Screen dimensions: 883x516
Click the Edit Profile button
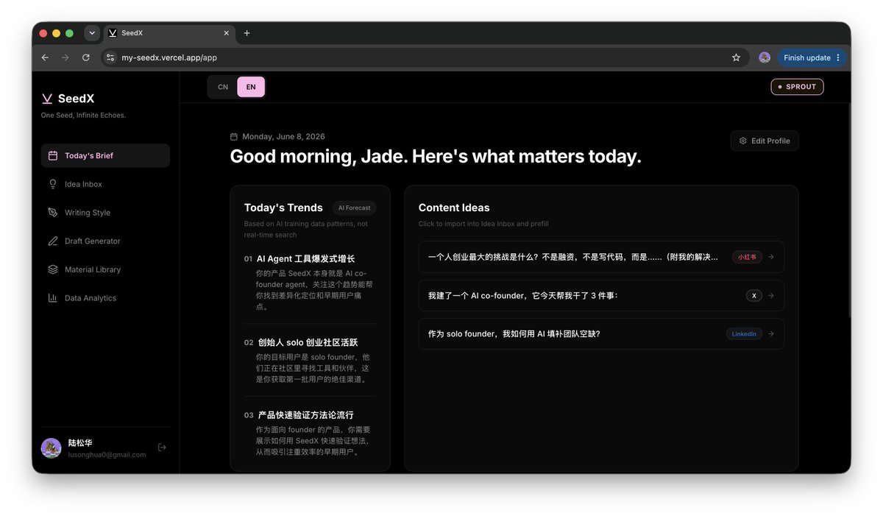[765, 141]
